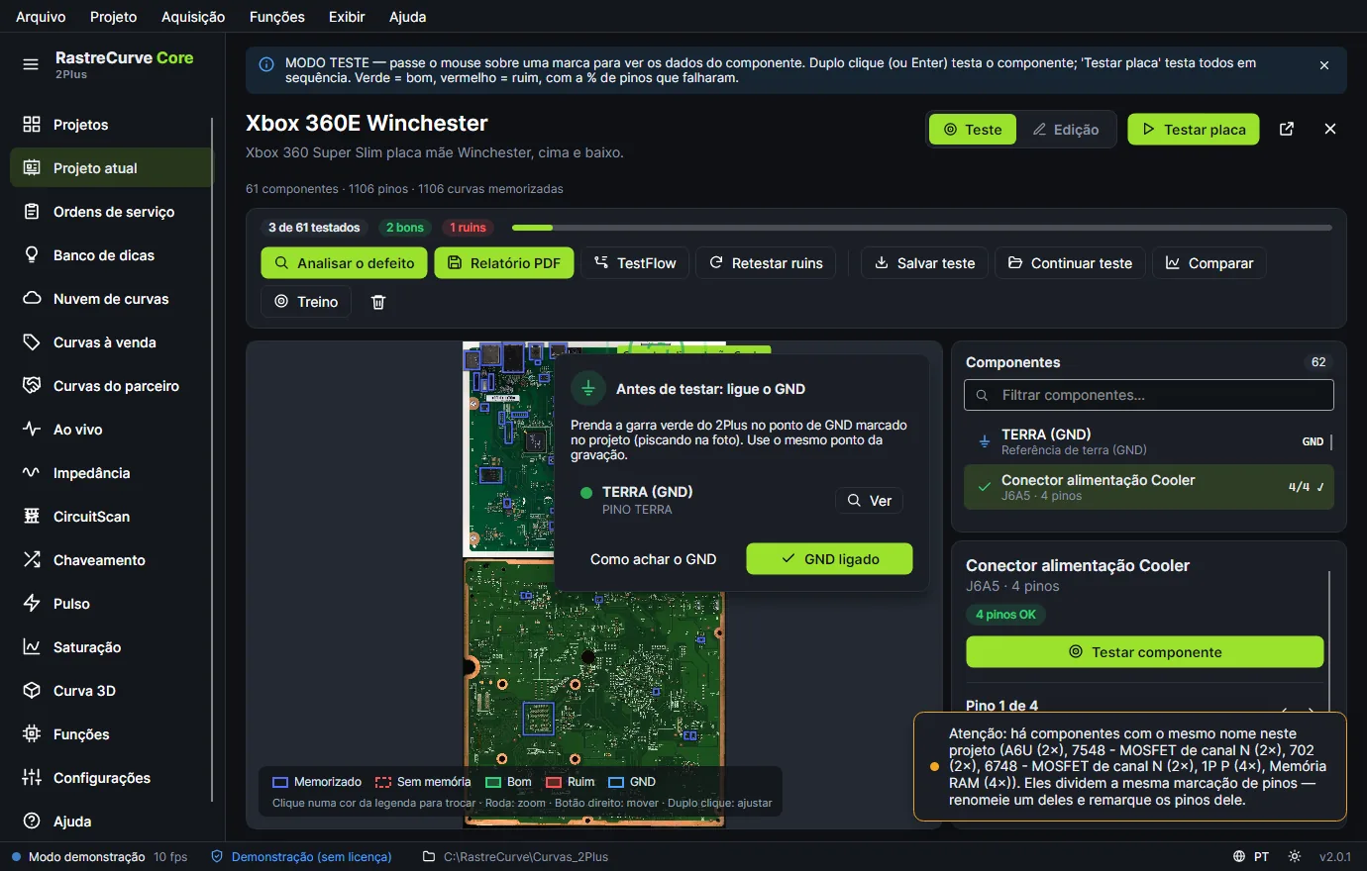
Task: Confirm with the GND ligado button
Action: (829, 559)
